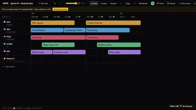Click the FRI 2 date header
This screenshot has height=110, width=196.
coord(133,17)
